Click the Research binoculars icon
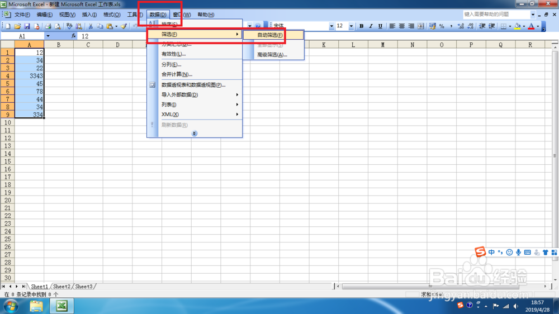559x314 pixels. (79, 26)
